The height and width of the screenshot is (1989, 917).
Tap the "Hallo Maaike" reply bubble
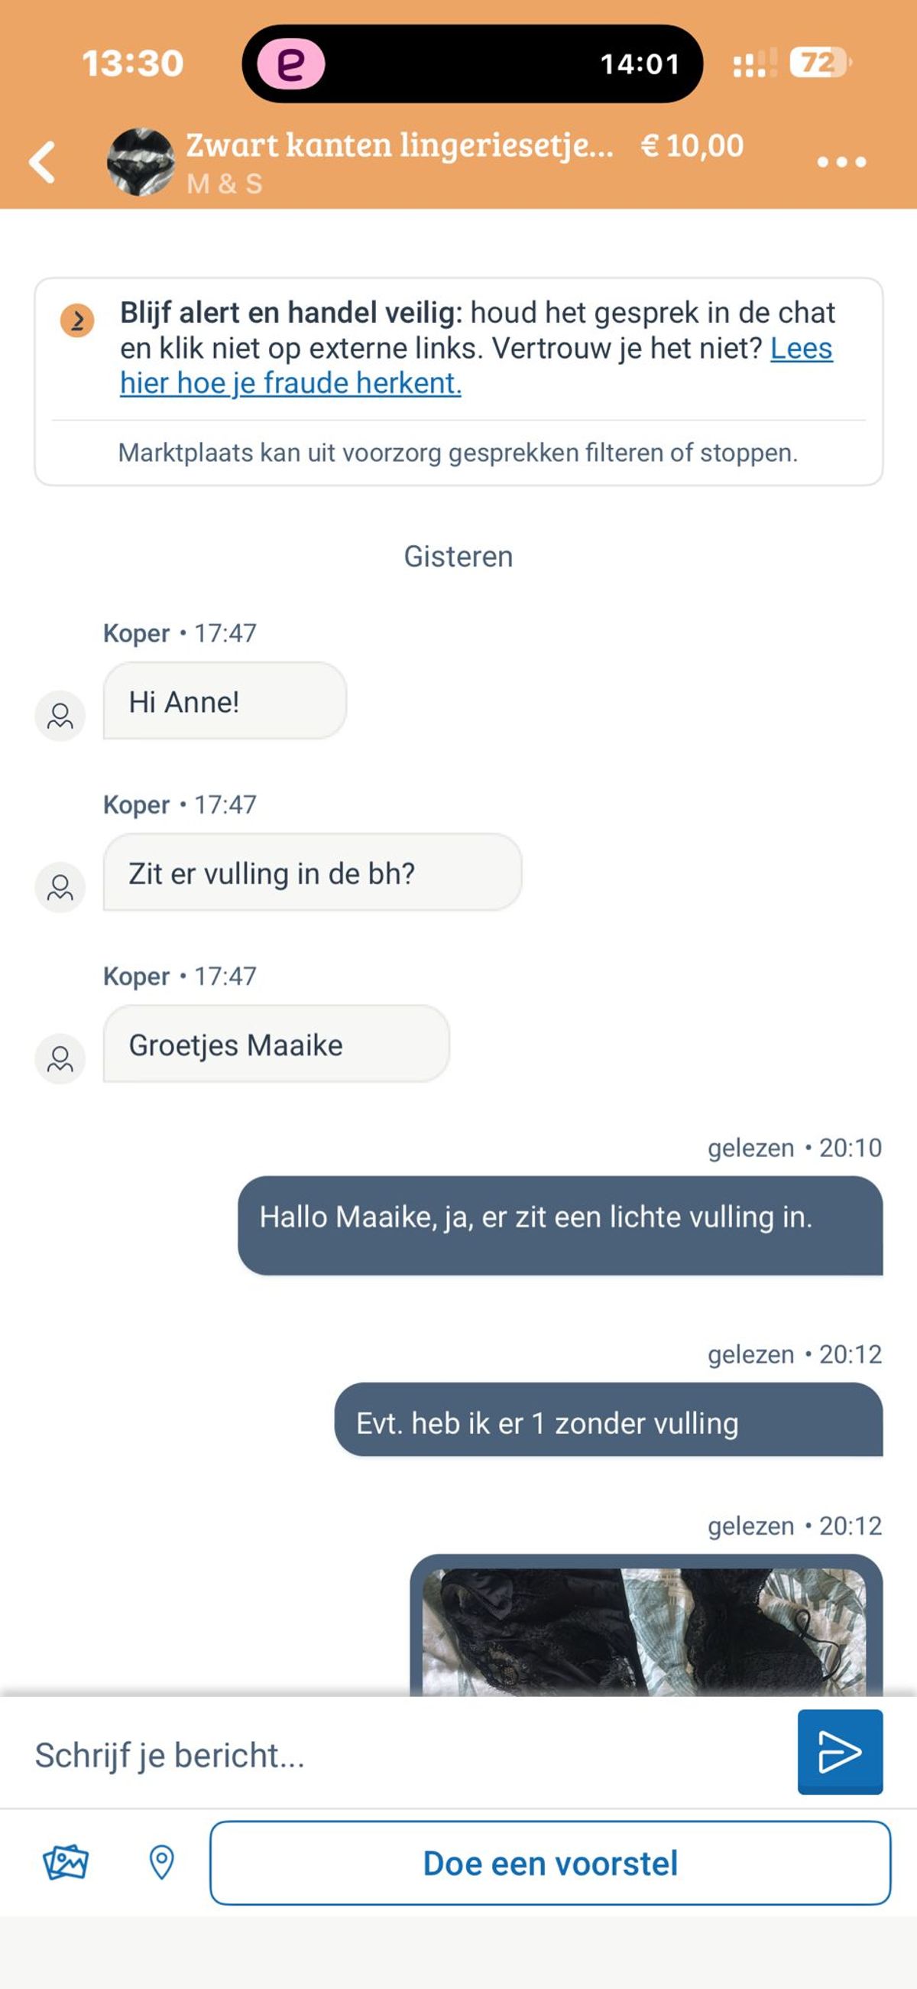(559, 1224)
